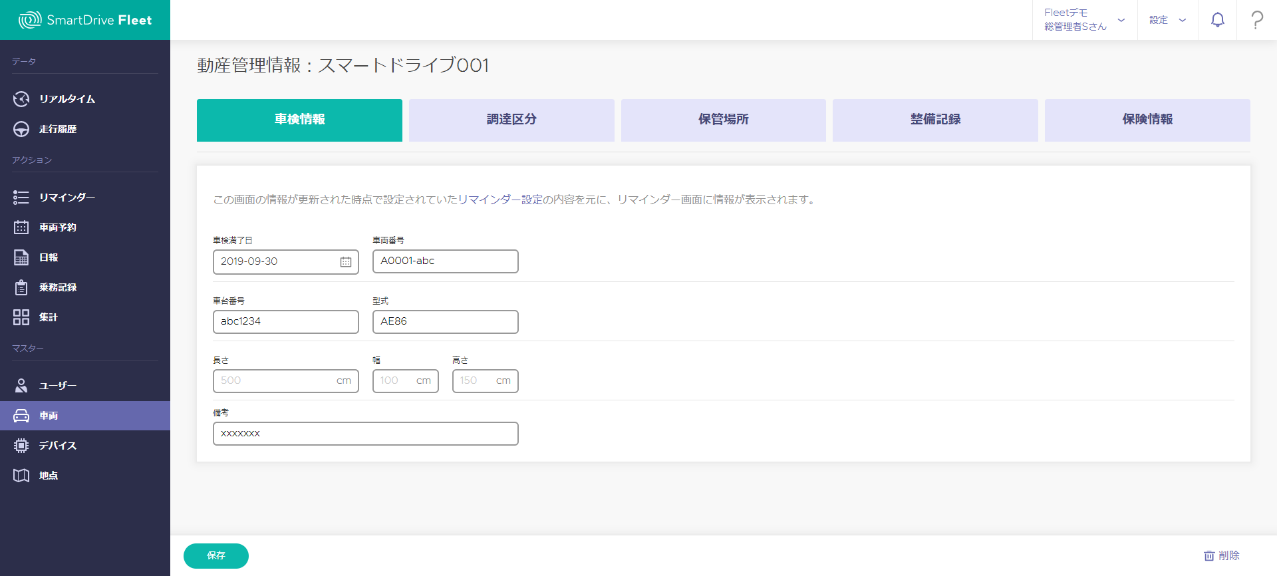The image size is (1277, 576).
Task: Click デバイス label in sidebar
Action: point(58,446)
